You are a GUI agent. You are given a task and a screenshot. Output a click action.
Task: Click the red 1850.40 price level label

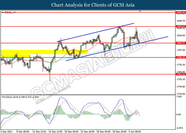181,12
